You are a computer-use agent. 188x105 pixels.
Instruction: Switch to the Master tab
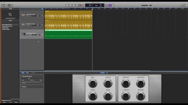(x=27, y=73)
